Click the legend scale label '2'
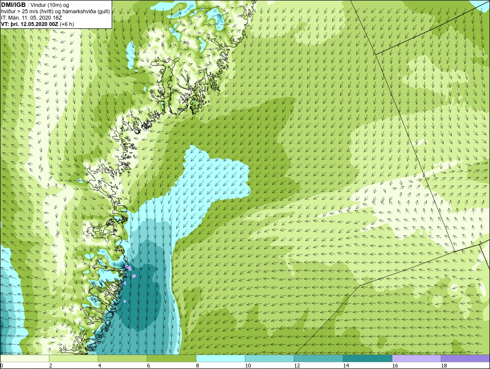Image resolution: width=490 pixels, height=369 pixels. point(50,366)
